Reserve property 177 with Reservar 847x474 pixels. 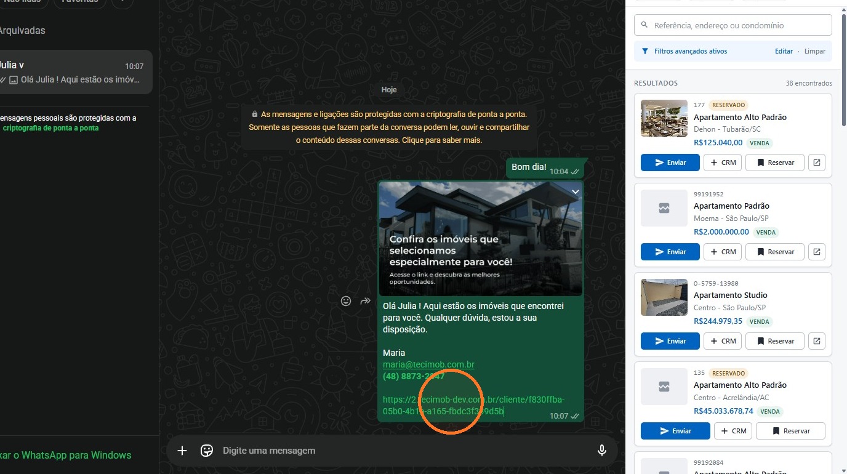coord(775,163)
